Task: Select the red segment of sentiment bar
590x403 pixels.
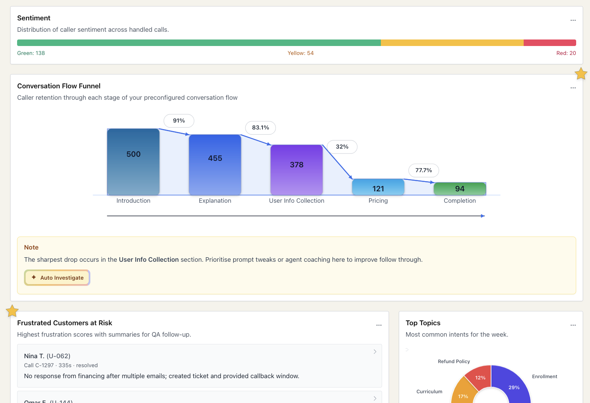Action: (x=549, y=43)
